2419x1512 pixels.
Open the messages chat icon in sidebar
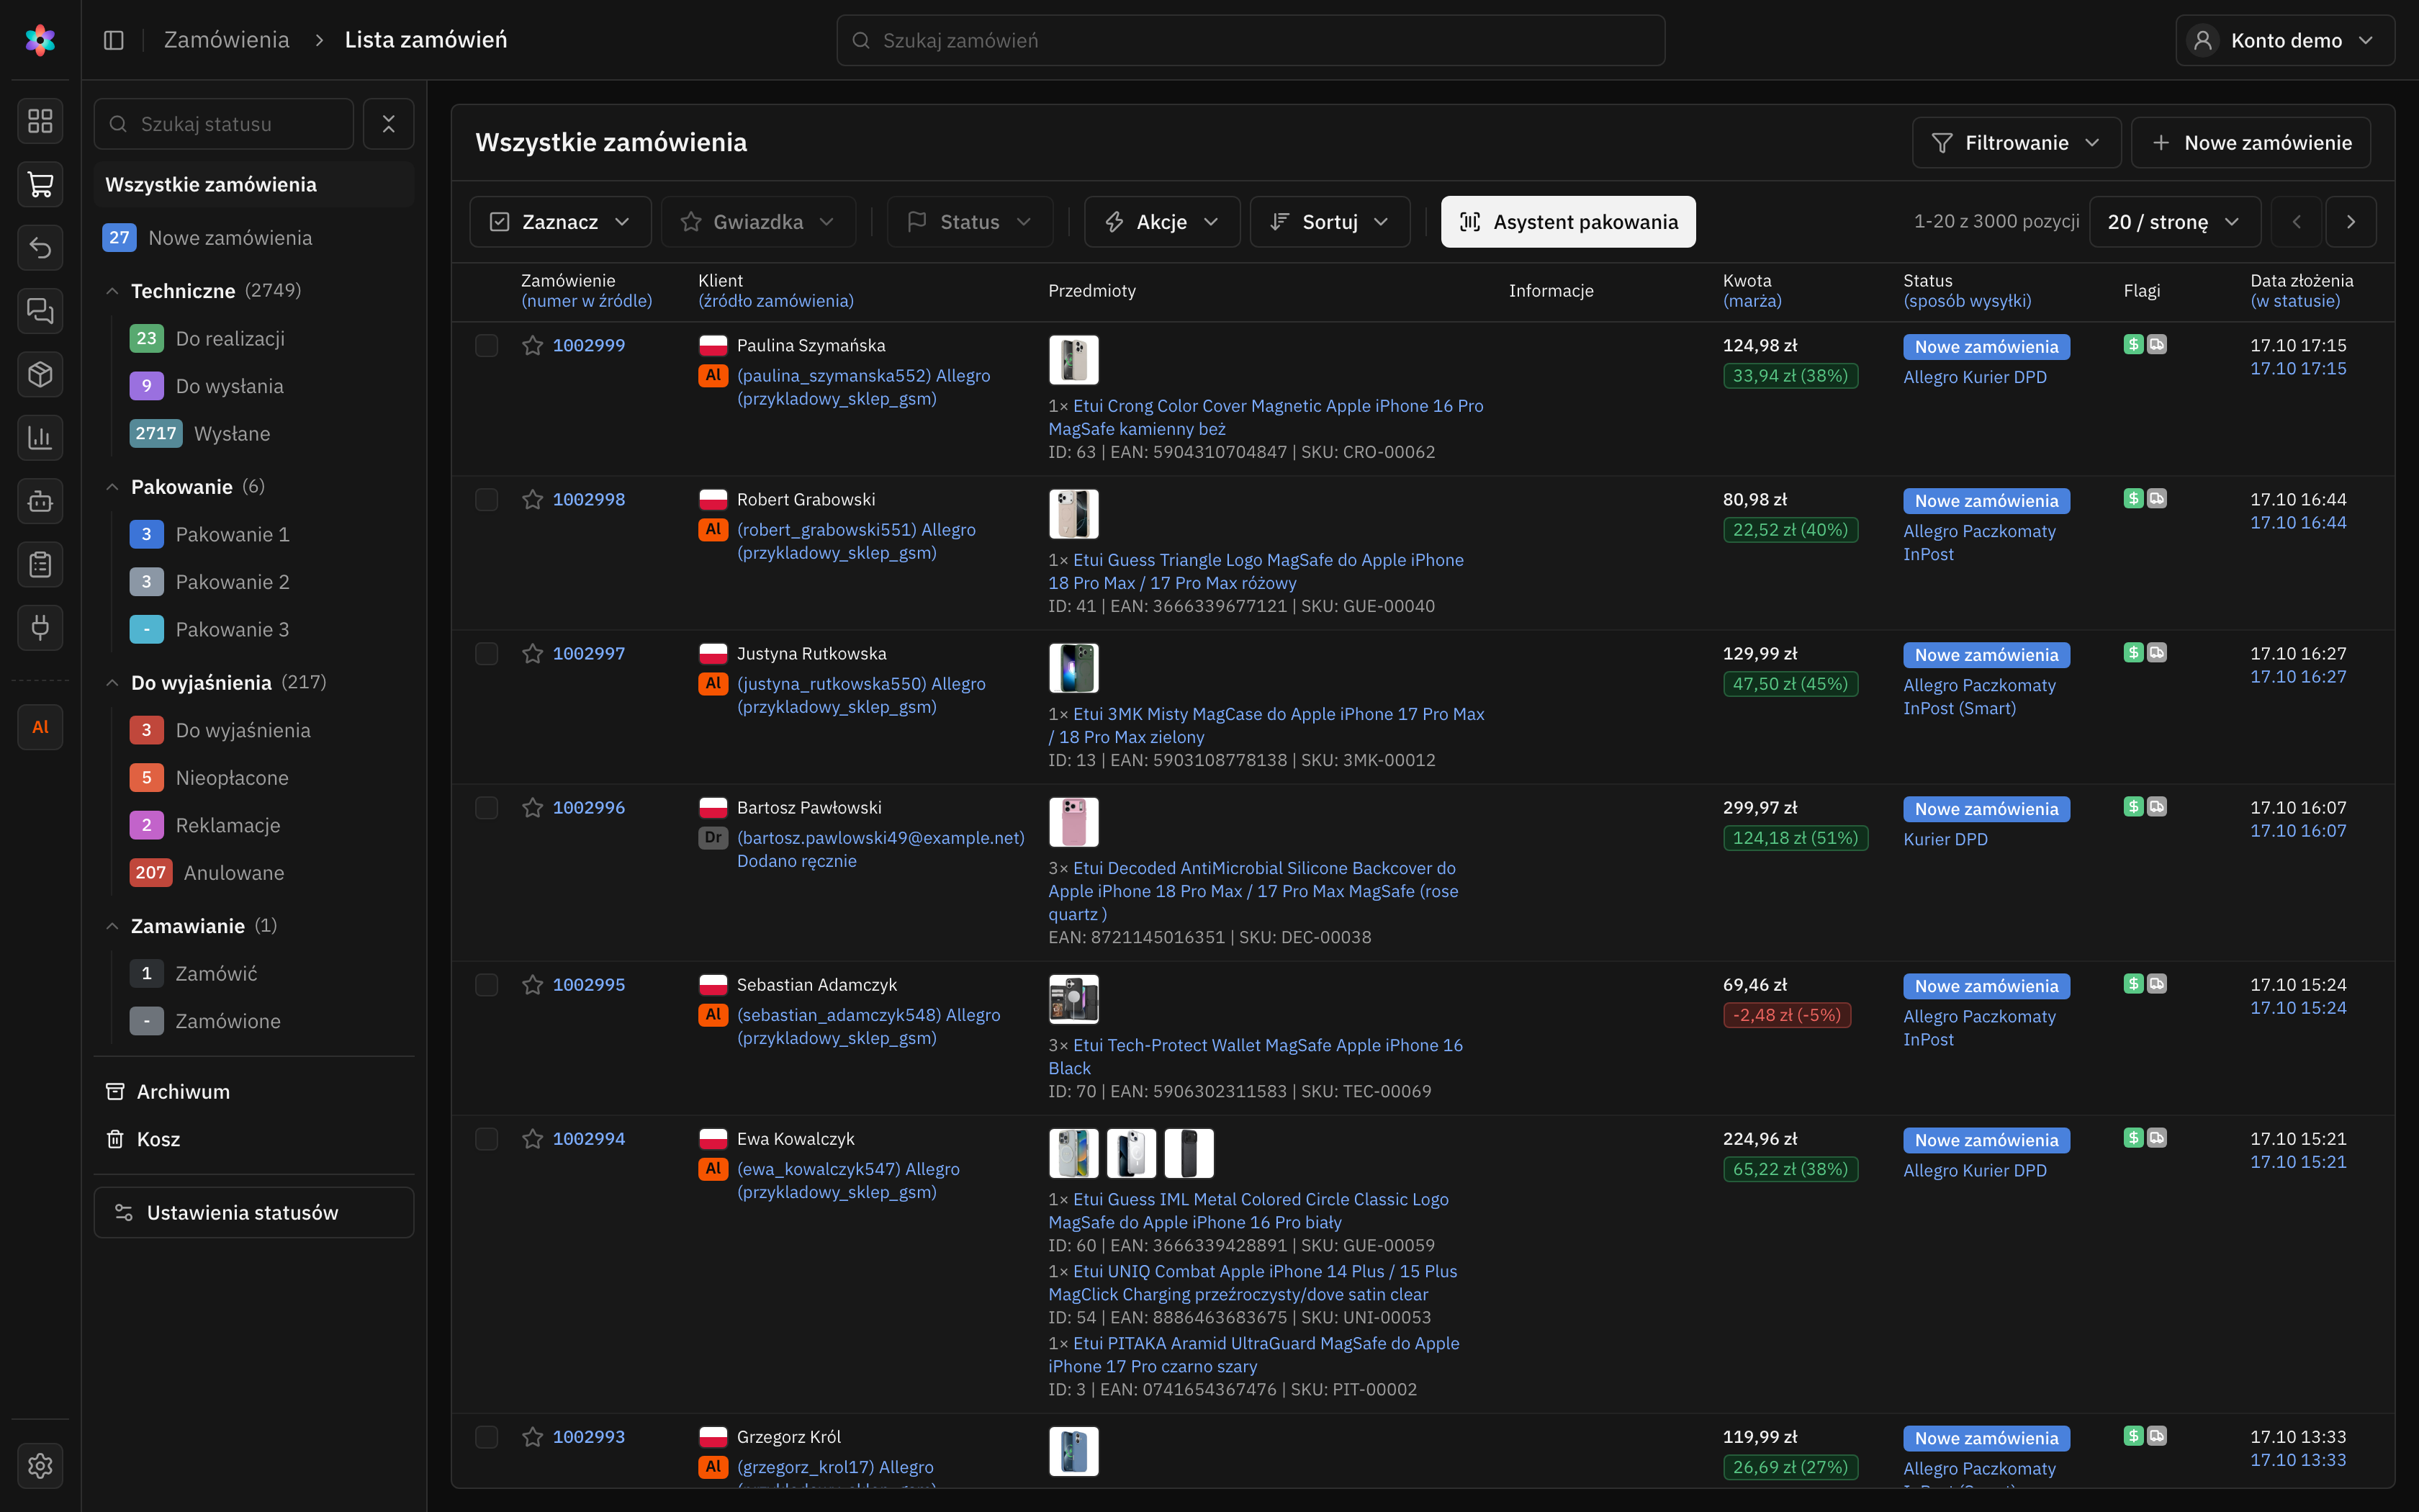point(40,311)
